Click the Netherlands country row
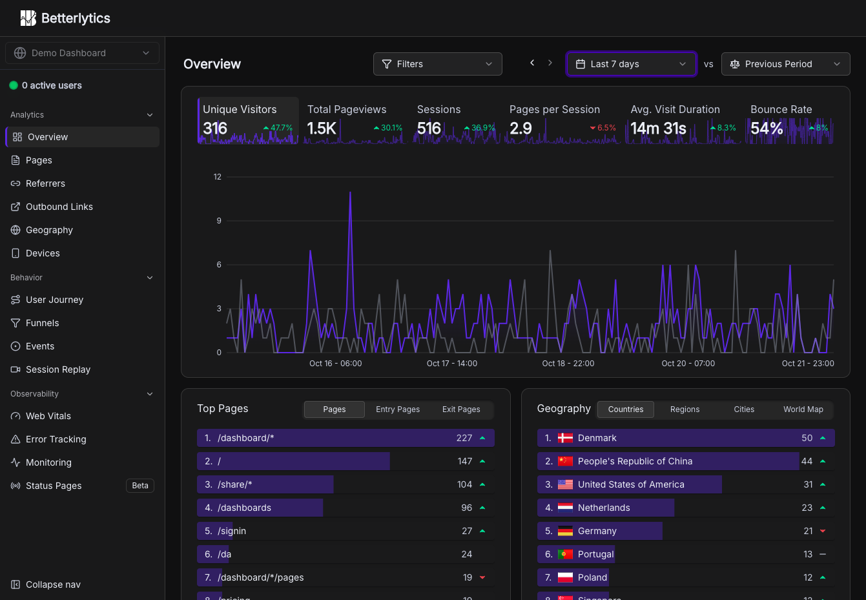866x600 pixels. click(x=686, y=508)
